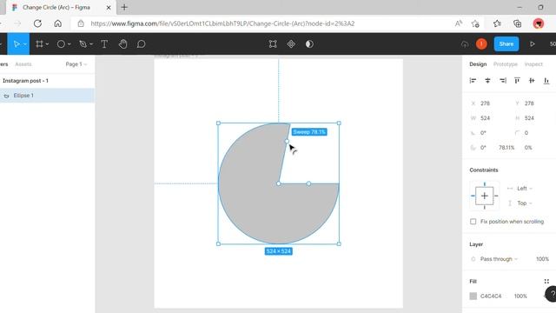This screenshot has width=556, height=313.
Task: Click Align vertical centers icon
Action: [x=532, y=81]
